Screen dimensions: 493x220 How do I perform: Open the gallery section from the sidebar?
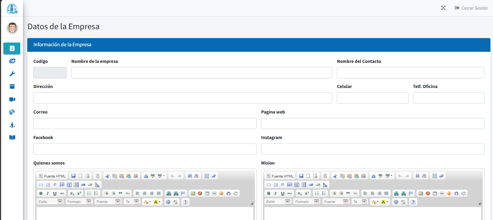[x=12, y=61]
